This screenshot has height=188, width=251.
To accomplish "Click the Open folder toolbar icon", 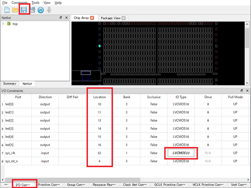I will pyautogui.click(x=15, y=10).
